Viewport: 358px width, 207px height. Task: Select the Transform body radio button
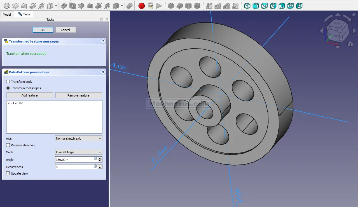(x=8, y=82)
